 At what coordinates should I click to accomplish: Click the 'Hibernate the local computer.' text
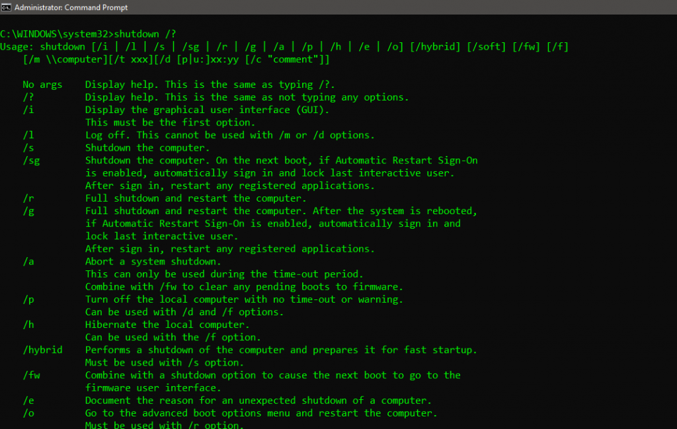tap(167, 325)
